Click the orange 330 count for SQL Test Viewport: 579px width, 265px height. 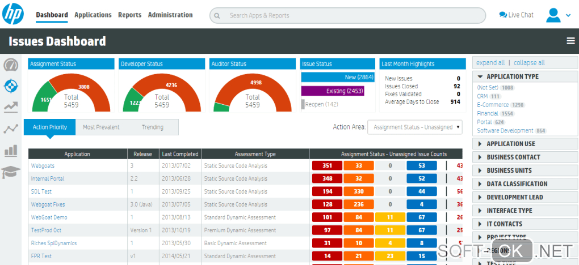(x=359, y=191)
